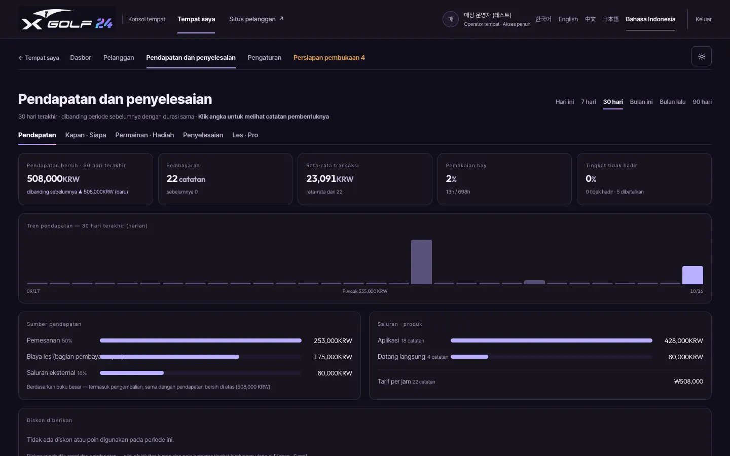The height and width of the screenshot is (456, 730).
Task: Set the period to Bulan lalu
Action: (673, 102)
